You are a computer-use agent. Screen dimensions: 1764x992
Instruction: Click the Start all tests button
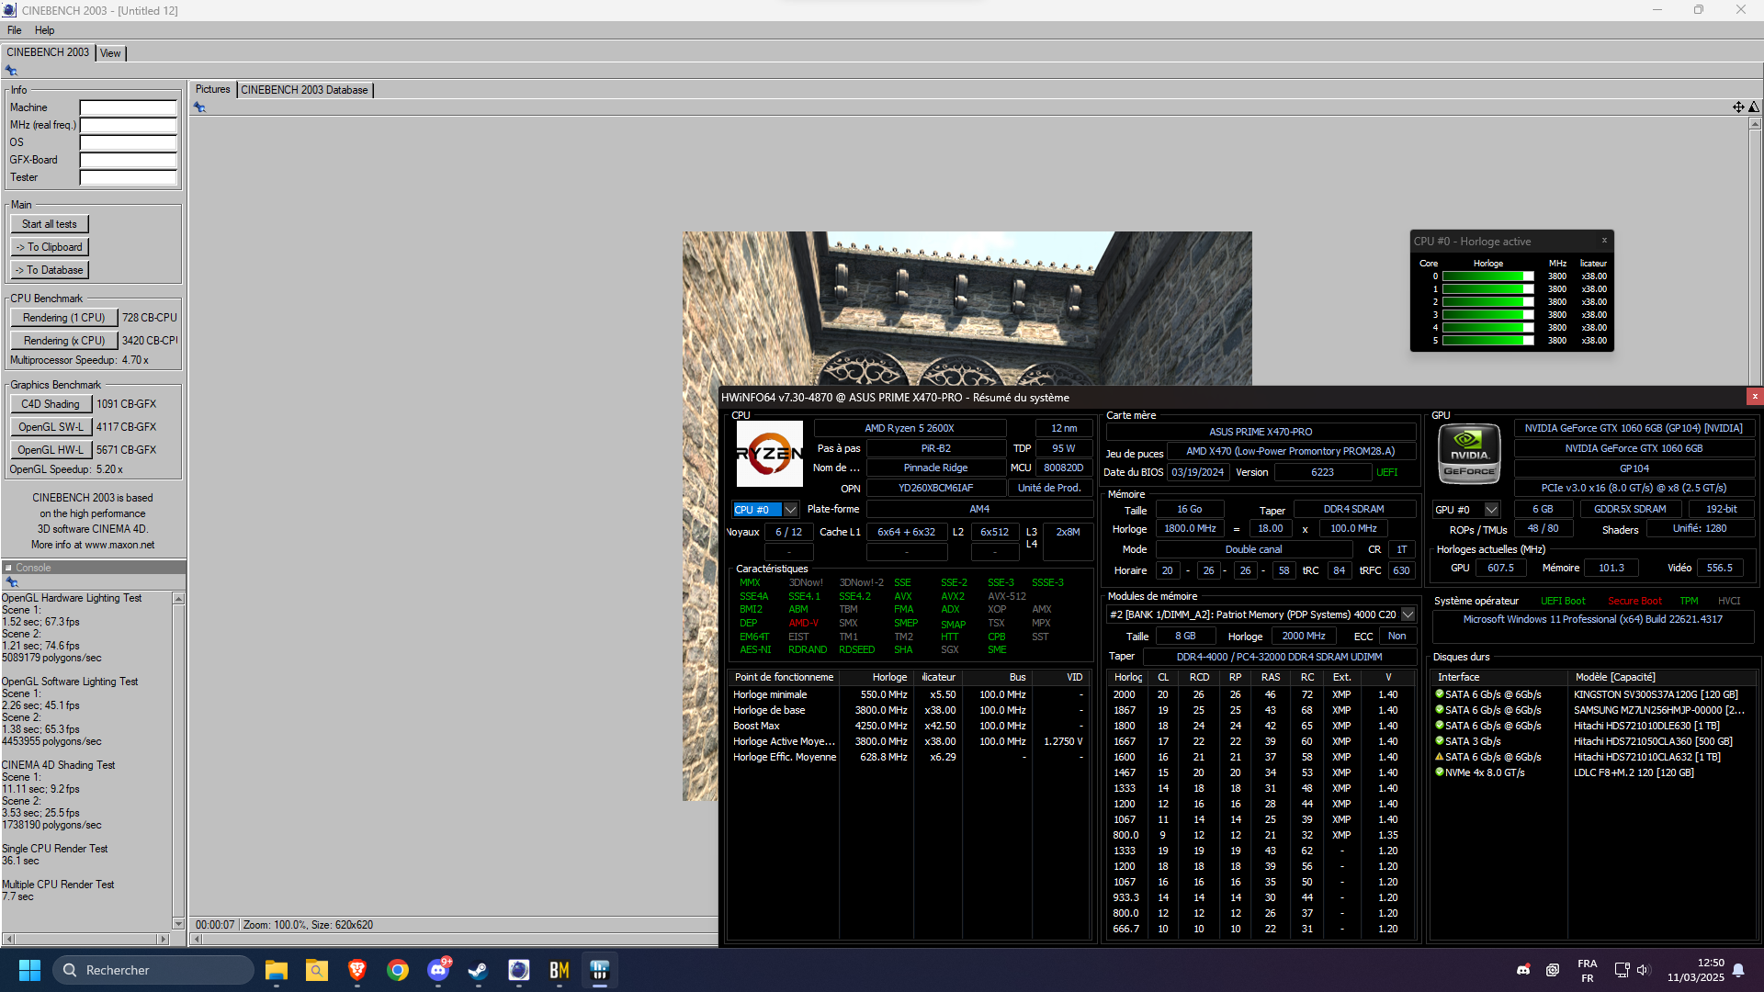tap(50, 224)
